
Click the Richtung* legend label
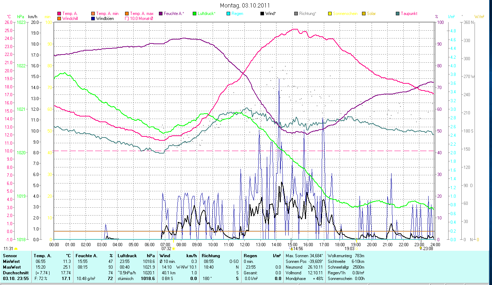point(307,14)
